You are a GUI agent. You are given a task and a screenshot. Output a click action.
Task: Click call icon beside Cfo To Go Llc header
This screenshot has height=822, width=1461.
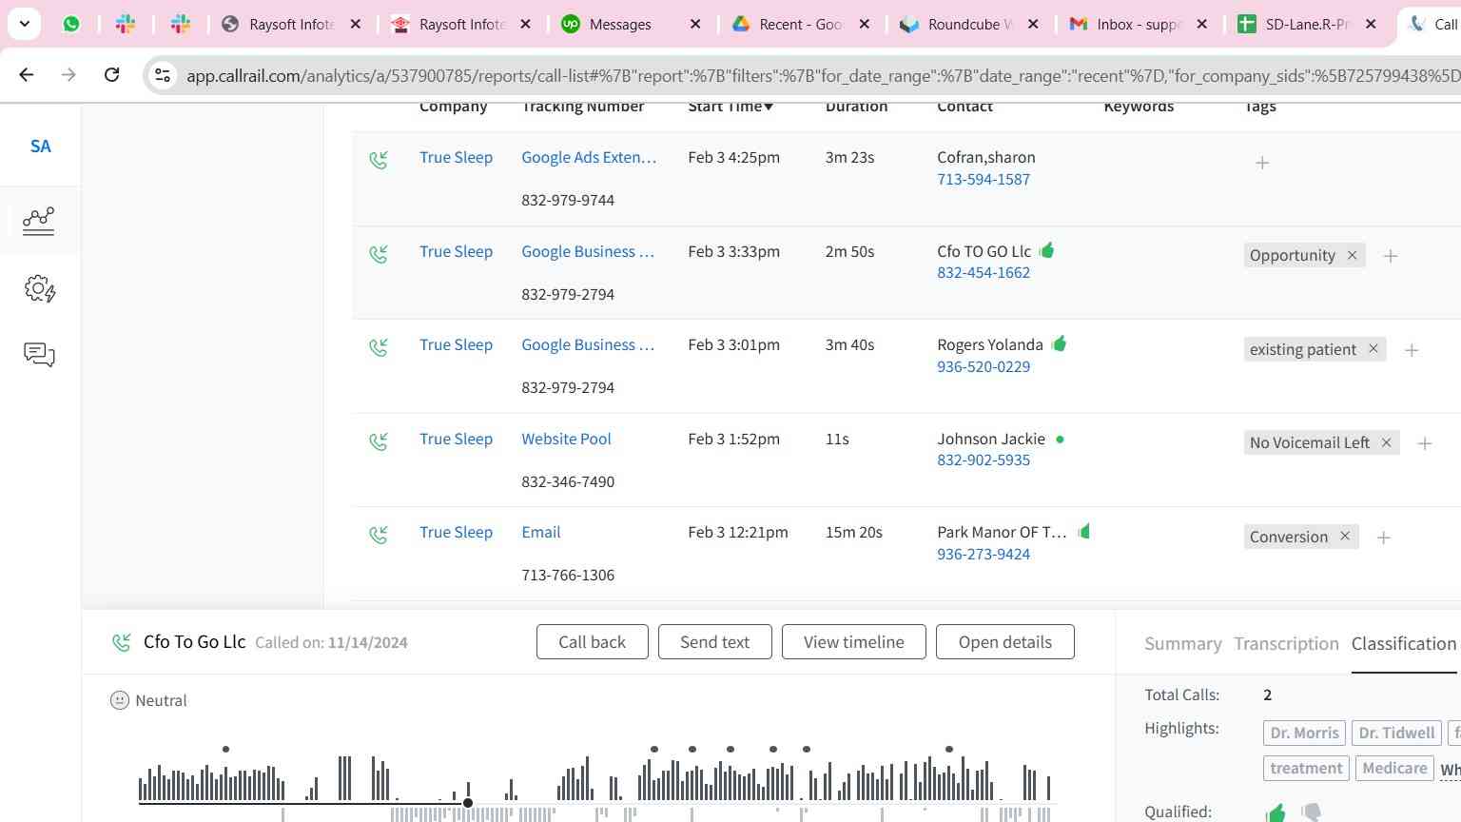pos(121,642)
